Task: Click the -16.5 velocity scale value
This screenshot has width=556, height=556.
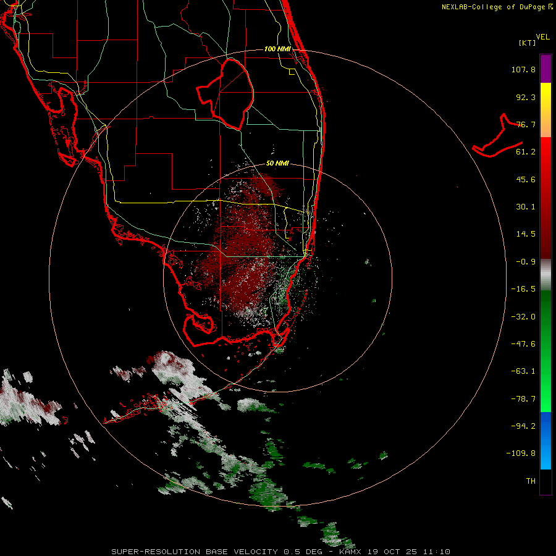Action: coord(523,289)
